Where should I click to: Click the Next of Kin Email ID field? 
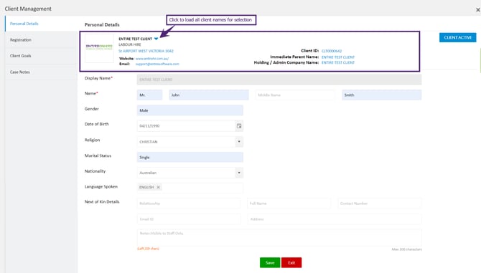tap(189, 219)
